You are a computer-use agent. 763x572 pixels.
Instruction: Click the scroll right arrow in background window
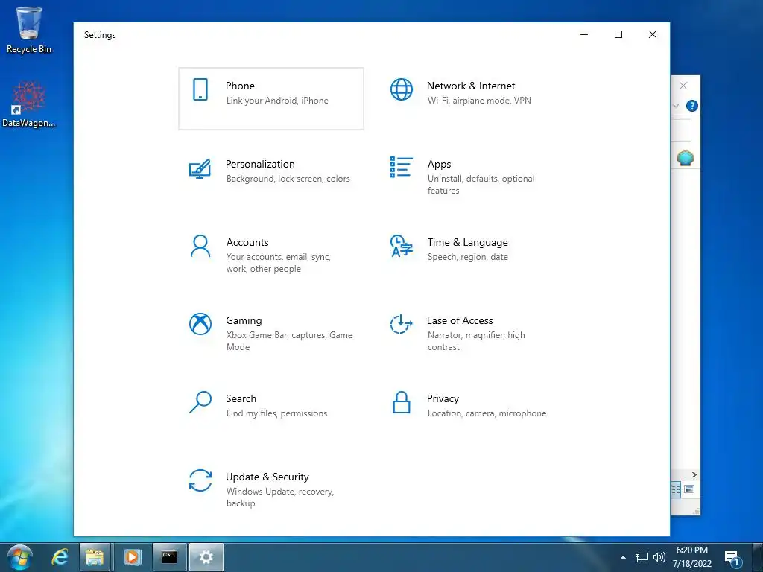point(694,474)
